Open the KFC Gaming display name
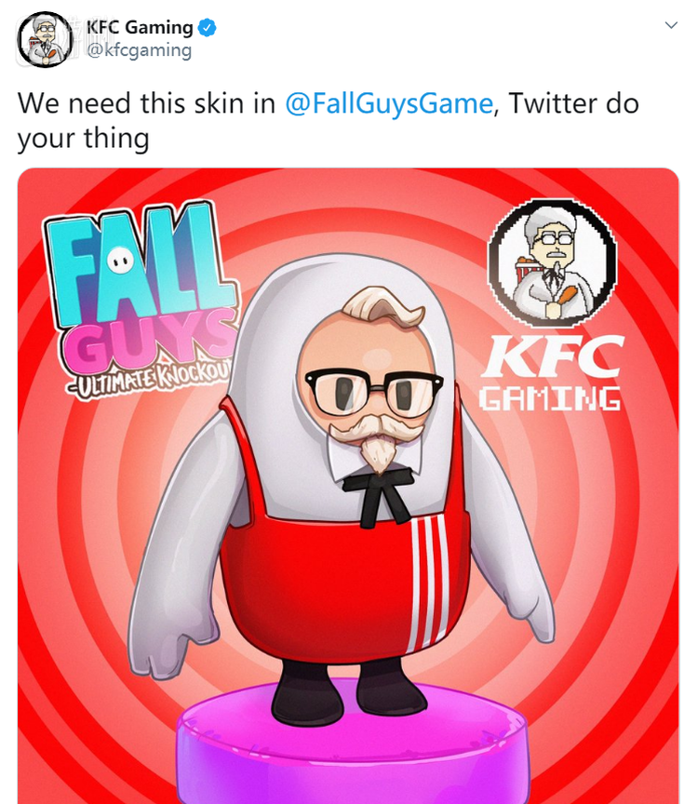698x804 pixels. (x=140, y=27)
